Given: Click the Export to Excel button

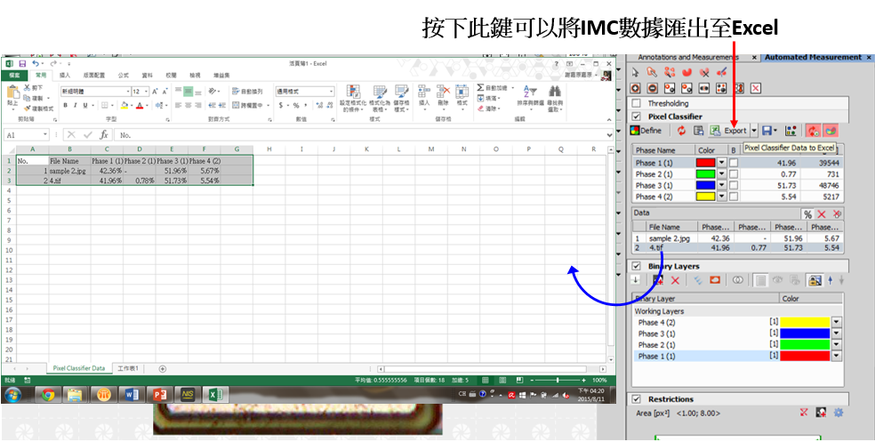Looking at the screenshot, I should click(x=729, y=131).
